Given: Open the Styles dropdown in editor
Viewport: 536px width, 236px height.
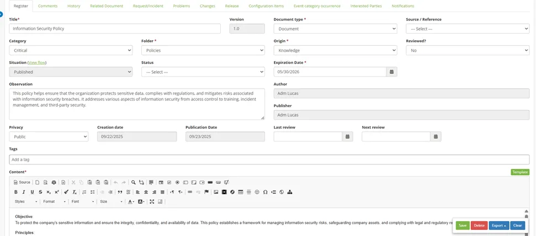Looking at the screenshot, I should [x=26, y=201].
